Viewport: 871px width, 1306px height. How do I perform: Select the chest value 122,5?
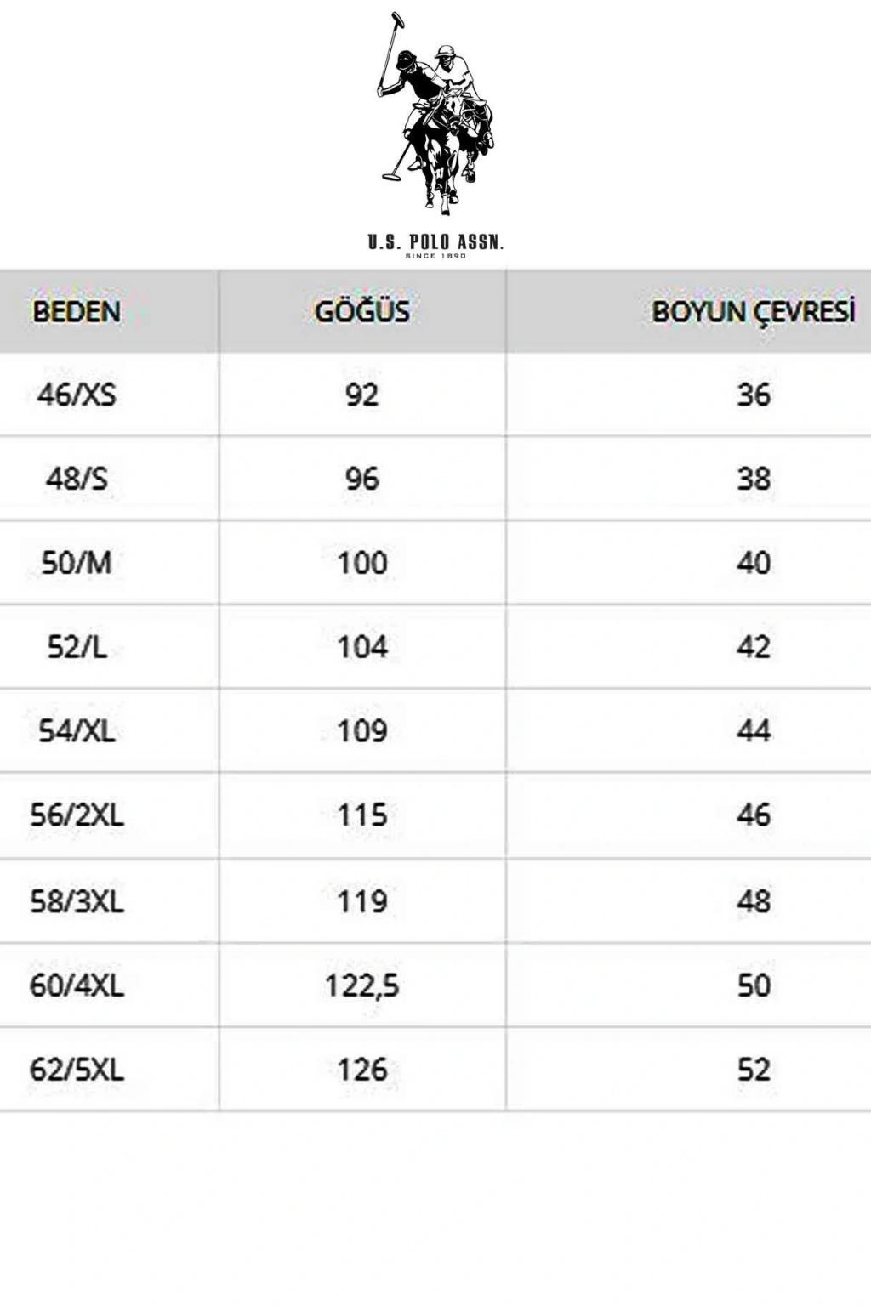(x=362, y=985)
